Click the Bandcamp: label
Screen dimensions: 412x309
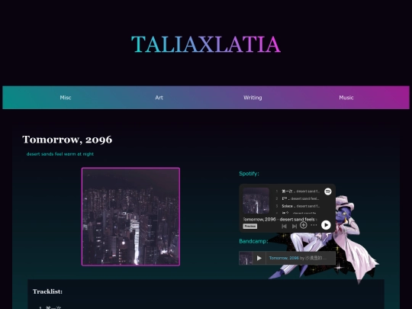pos(253,241)
